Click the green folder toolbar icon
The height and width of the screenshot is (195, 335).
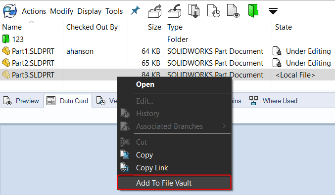pyautogui.click(x=253, y=11)
